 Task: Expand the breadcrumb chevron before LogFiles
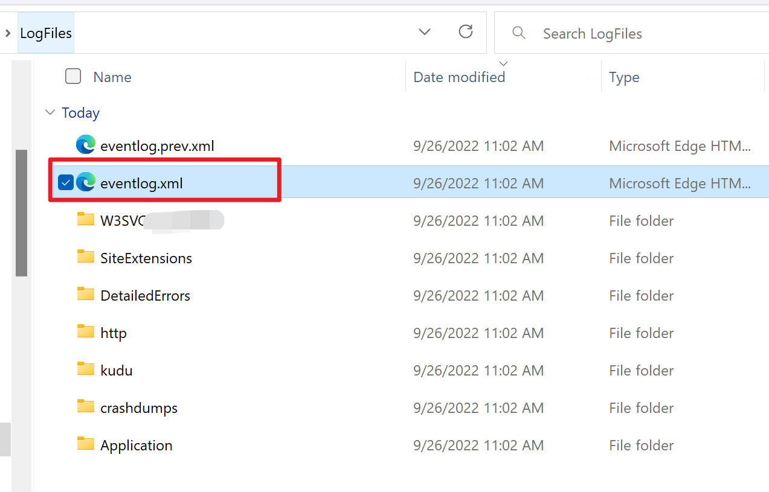tap(8, 33)
